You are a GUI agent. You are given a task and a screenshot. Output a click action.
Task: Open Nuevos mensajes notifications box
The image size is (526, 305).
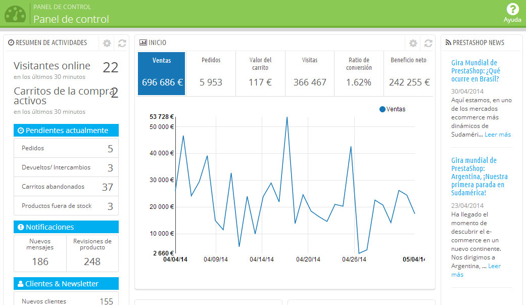(x=40, y=253)
